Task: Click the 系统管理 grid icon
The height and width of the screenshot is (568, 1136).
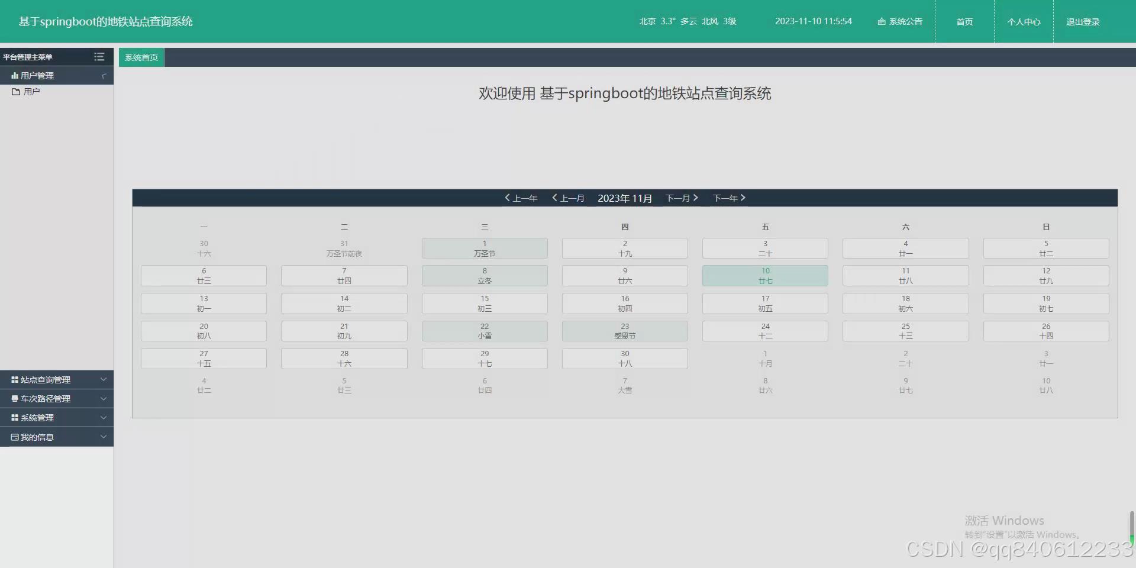Action: pos(15,418)
